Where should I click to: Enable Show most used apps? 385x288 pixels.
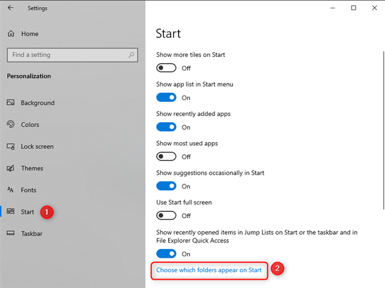tap(166, 156)
